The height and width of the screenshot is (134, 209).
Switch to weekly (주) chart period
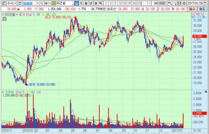pos(82,3)
